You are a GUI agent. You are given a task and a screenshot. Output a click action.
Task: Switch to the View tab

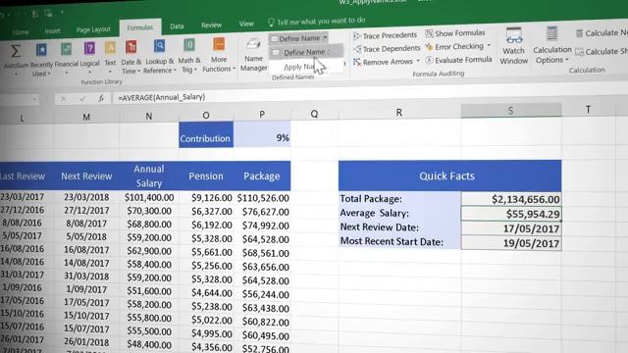[x=246, y=24]
